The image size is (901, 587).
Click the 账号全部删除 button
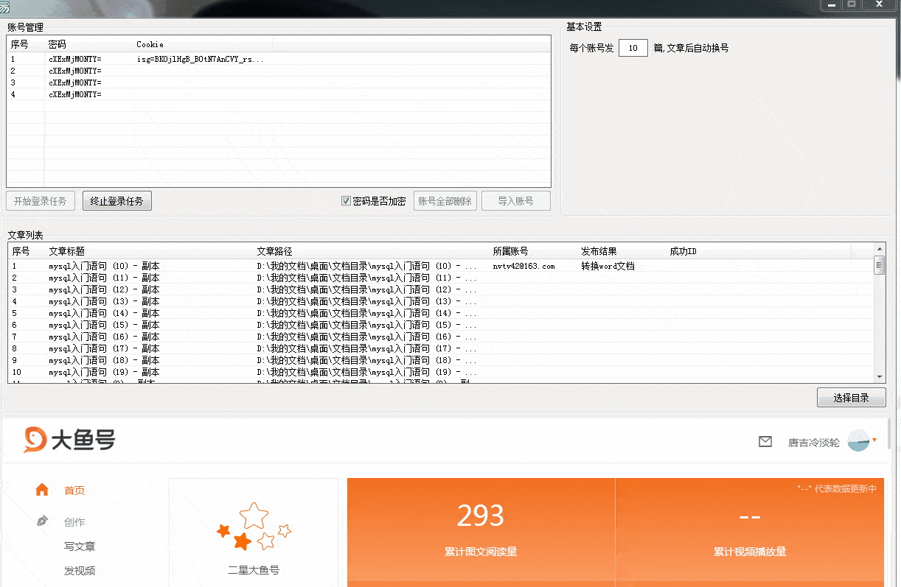(x=445, y=200)
